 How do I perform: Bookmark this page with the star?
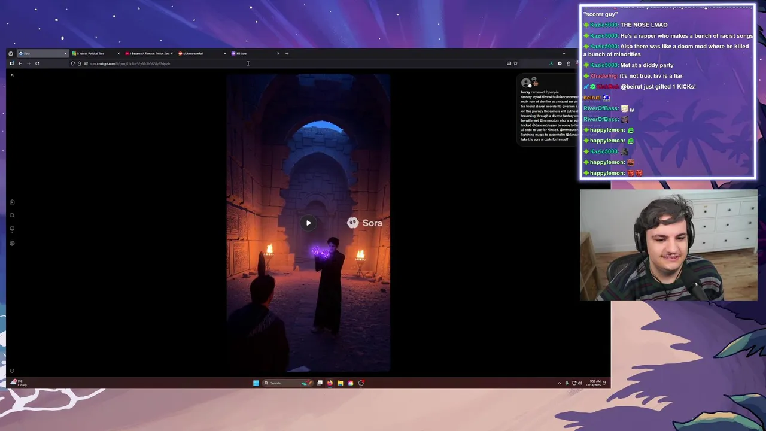coord(515,63)
